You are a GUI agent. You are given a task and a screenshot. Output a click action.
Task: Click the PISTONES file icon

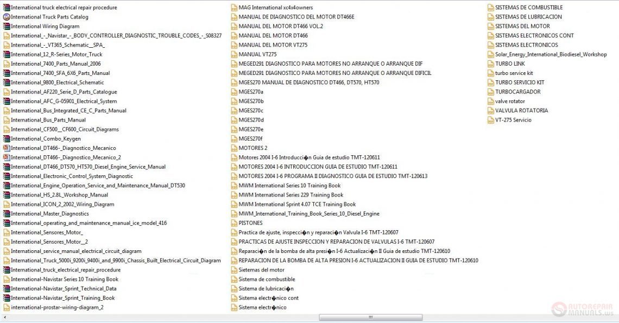tap(233, 223)
